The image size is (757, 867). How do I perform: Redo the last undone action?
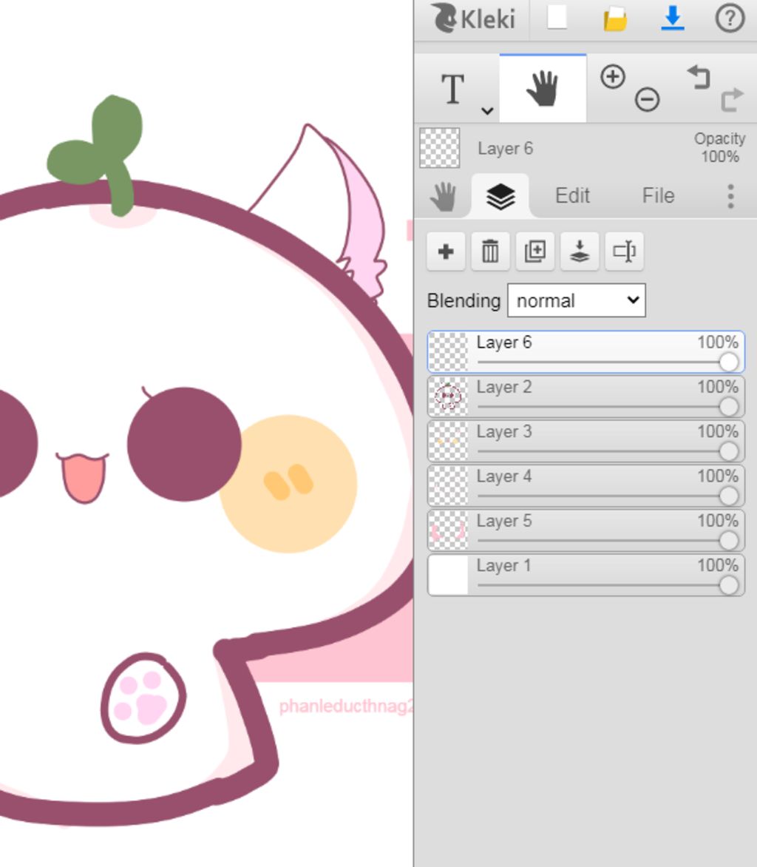[732, 100]
